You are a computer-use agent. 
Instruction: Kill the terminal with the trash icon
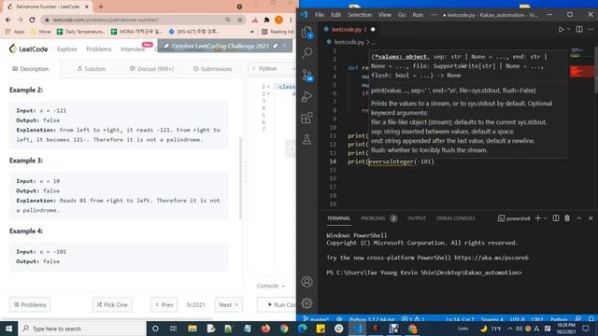tap(567, 218)
